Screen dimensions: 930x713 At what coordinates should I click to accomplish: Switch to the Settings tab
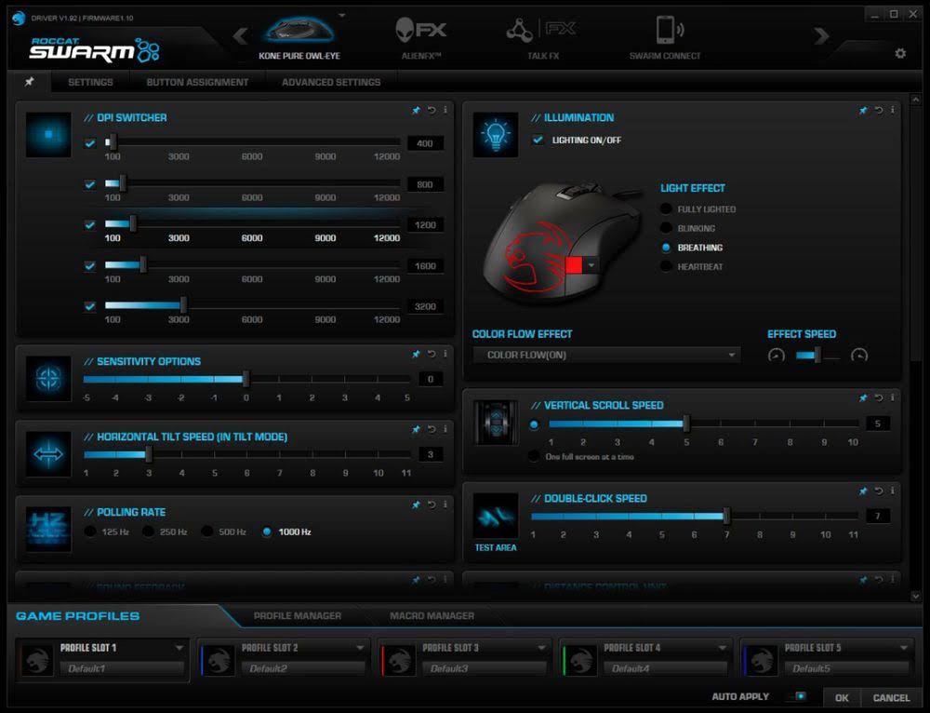click(90, 82)
